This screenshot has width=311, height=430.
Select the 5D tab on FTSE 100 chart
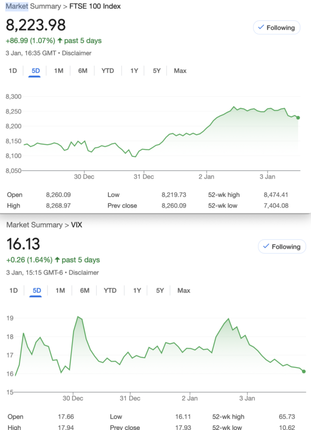[35, 71]
